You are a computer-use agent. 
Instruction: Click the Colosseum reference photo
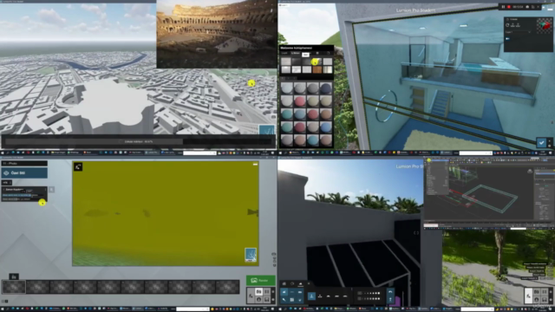tap(217, 34)
